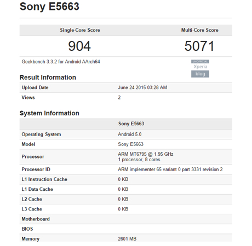Click the 1 processor, 8 cores text
The height and width of the screenshot is (246, 252).
coord(139,160)
